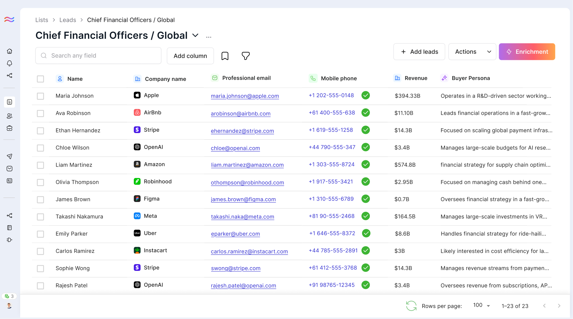Click the Company name column header

[165, 79]
